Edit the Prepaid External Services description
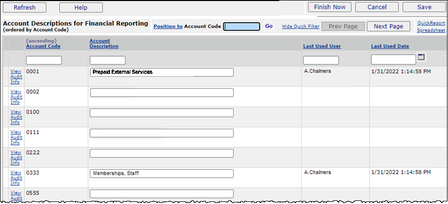This screenshot has width=448, height=204. tap(161, 72)
